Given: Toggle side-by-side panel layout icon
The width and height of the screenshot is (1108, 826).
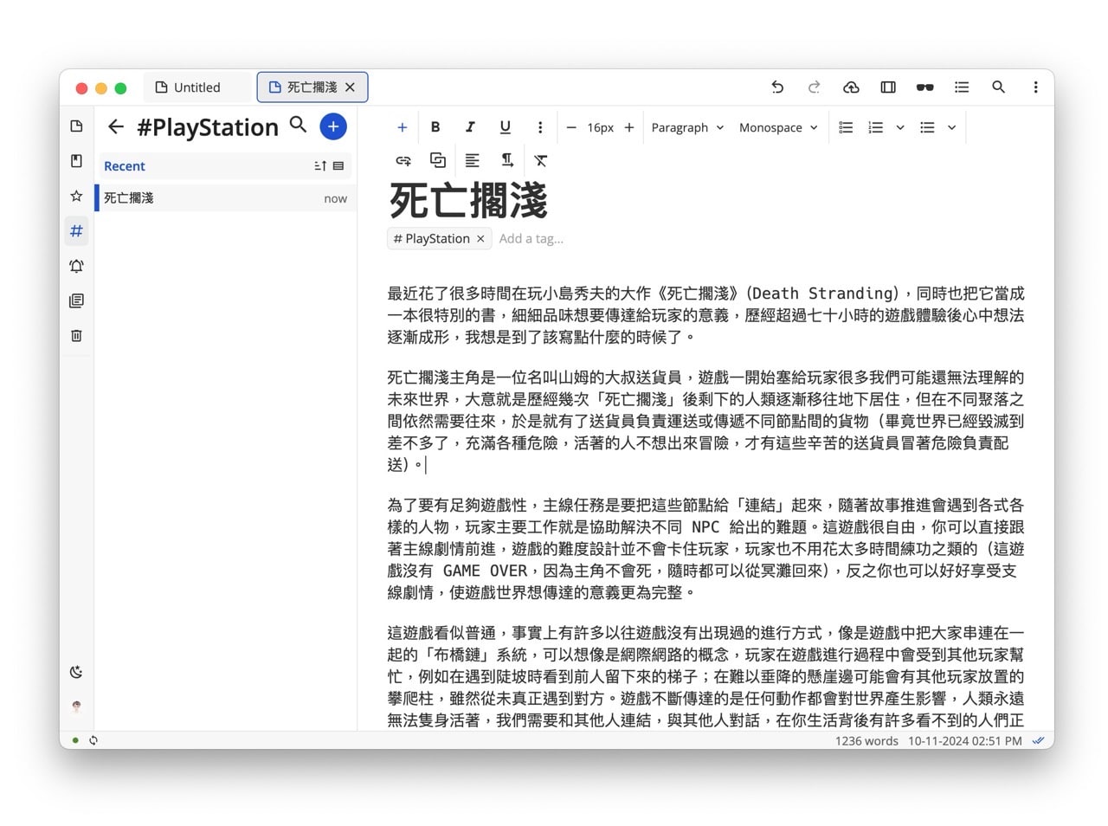Looking at the screenshot, I should pyautogui.click(x=888, y=87).
